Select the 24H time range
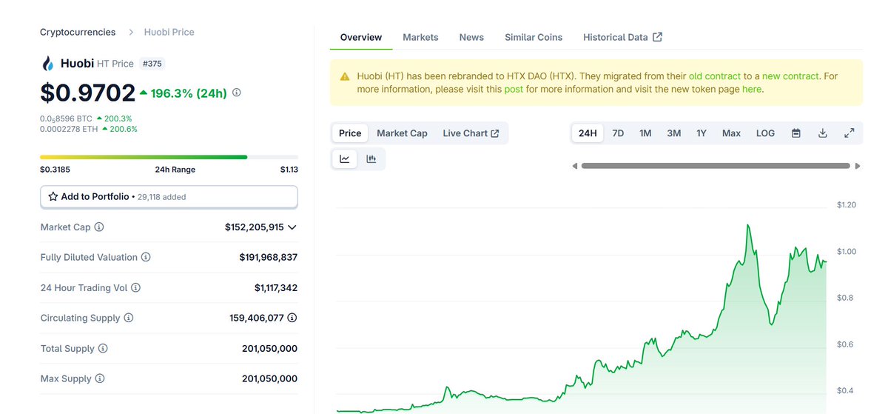 (x=588, y=133)
